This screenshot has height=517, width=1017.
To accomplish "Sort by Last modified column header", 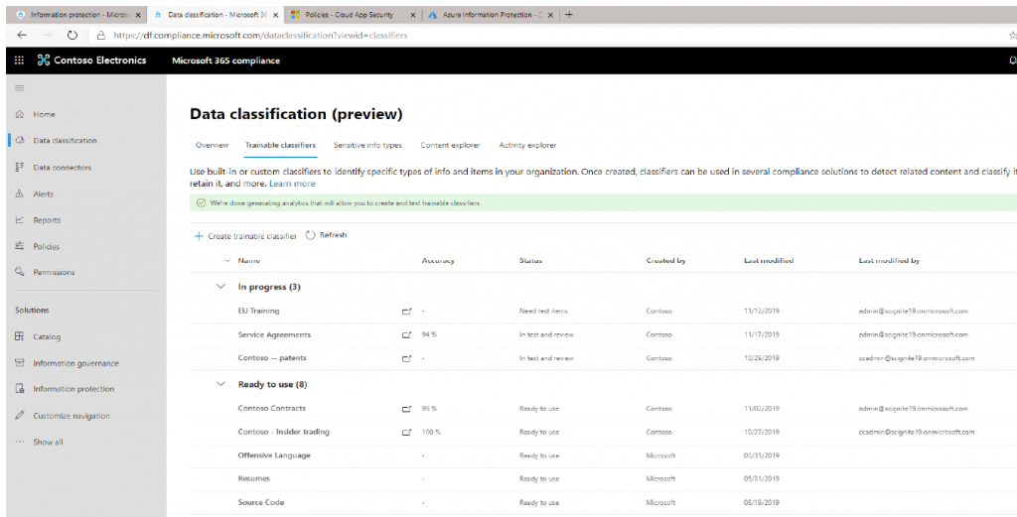I will click(x=769, y=260).
